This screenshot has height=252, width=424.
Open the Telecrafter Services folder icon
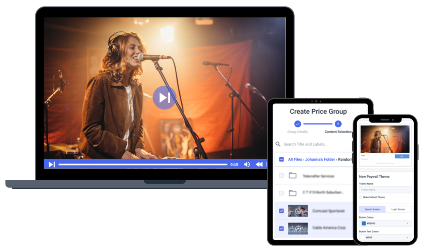pyautogui.click(x=293, y=175)
